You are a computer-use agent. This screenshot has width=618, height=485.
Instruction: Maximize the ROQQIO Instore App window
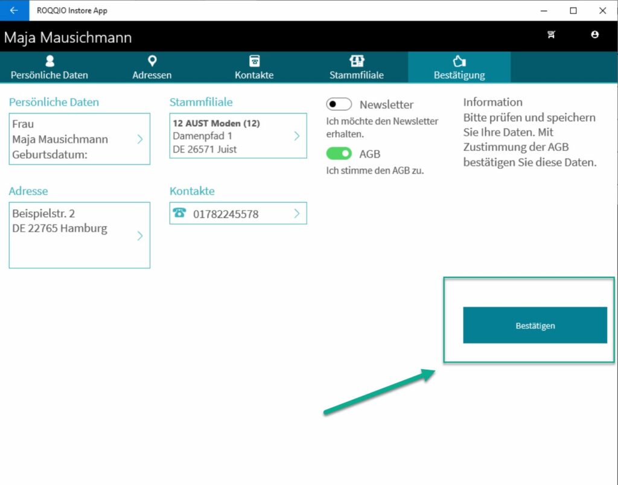[x=573, y=10]
